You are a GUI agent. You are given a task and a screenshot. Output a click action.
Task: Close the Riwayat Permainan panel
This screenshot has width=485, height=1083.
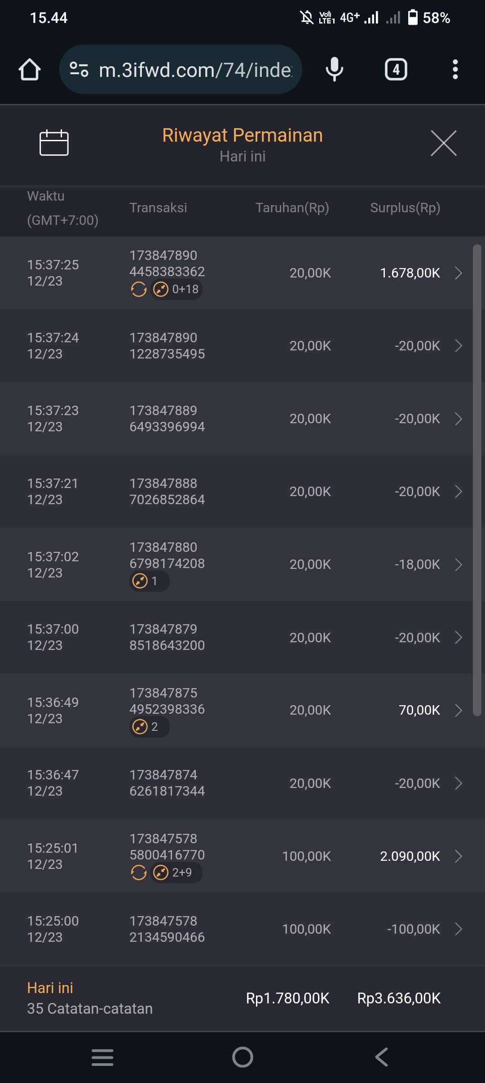[x=443, y=143]
